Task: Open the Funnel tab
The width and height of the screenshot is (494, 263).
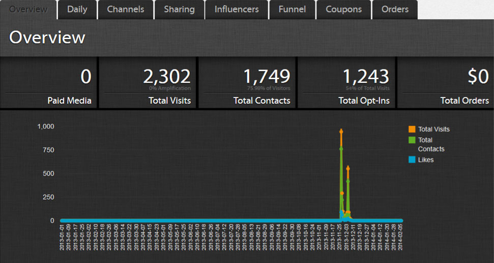Action: [x=293, y=9]
